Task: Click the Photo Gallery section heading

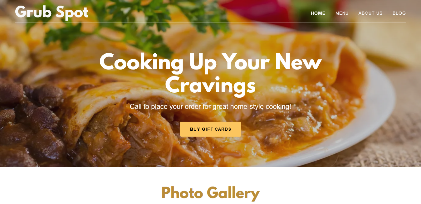Action: [x=210, y=193]
